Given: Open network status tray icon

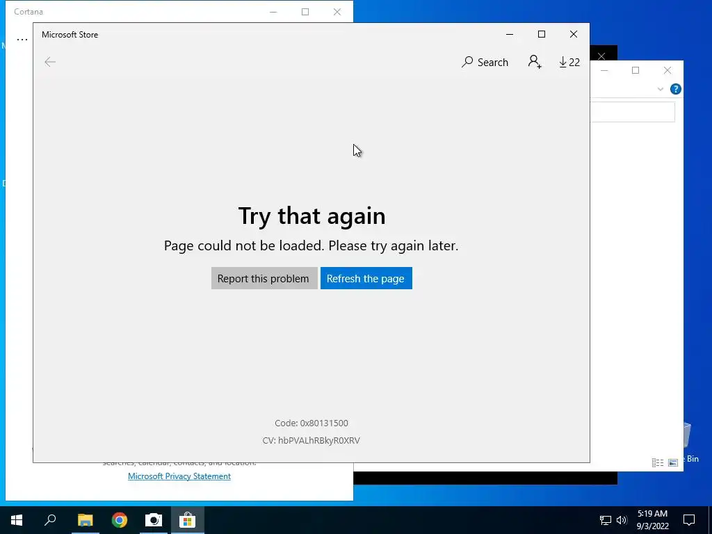Looking at the screenshot, I should (x=606, y=520).
